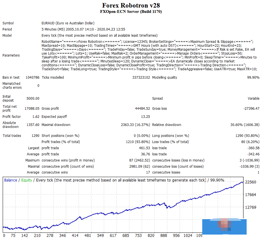Click the Balance legend label in chart

[11, 180]
